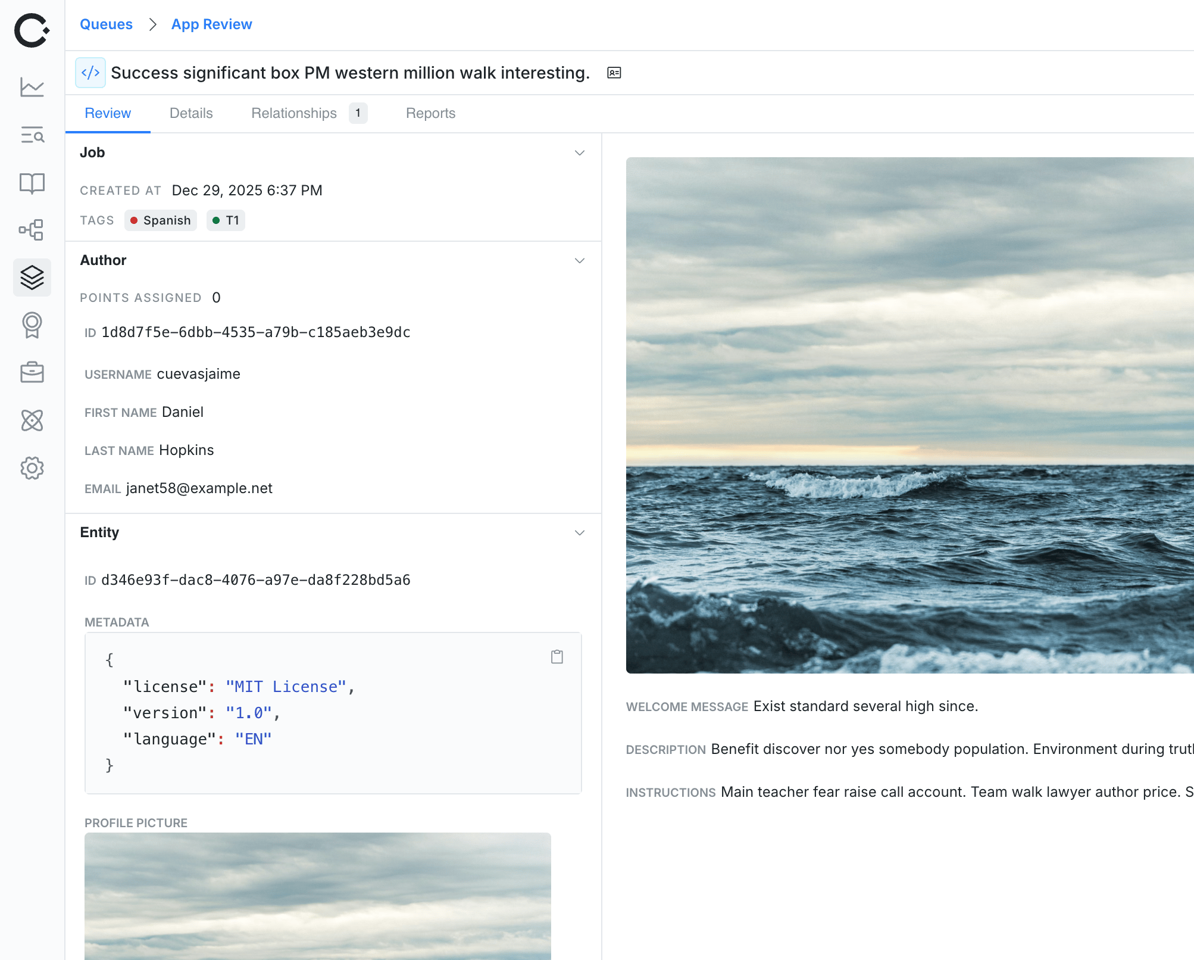1194x960 pixels.
Task: Click the Spanish tag
Action: 161,220
